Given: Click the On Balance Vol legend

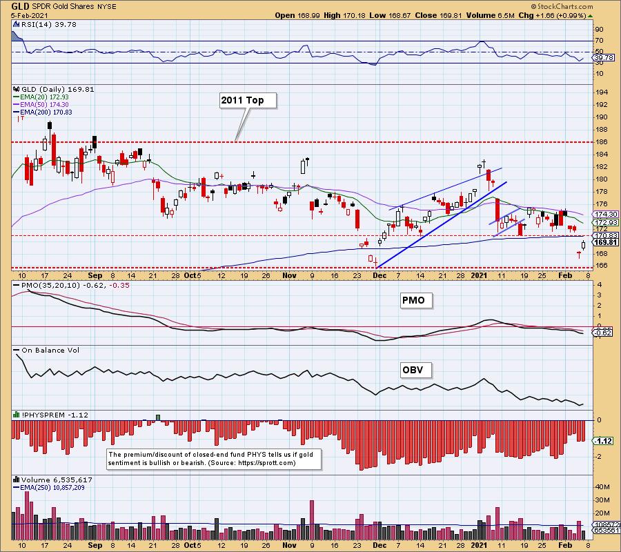Looking at the screenshot, I should click(x=46, y=350).
